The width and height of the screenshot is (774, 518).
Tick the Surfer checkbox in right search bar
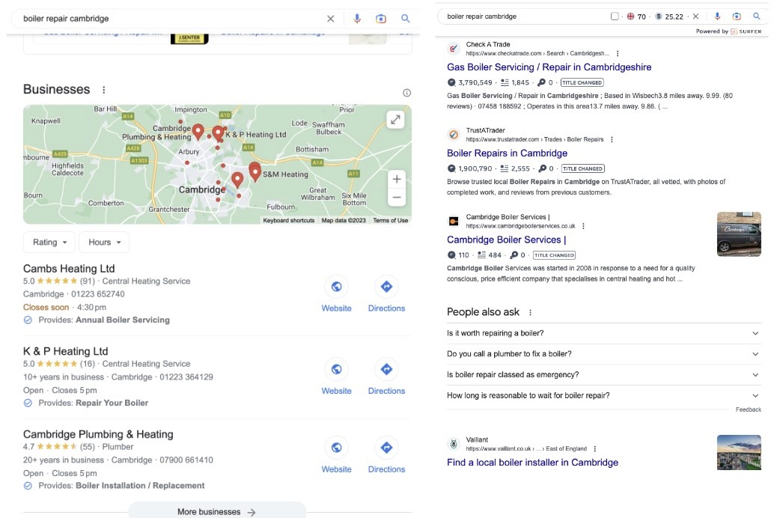615,16
